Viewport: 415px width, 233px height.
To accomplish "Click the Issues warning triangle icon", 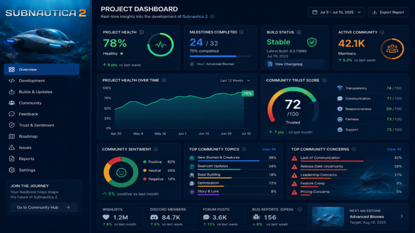I will point(12,147).
